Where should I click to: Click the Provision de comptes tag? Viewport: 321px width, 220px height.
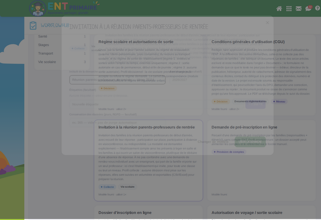tap(229, 152)
